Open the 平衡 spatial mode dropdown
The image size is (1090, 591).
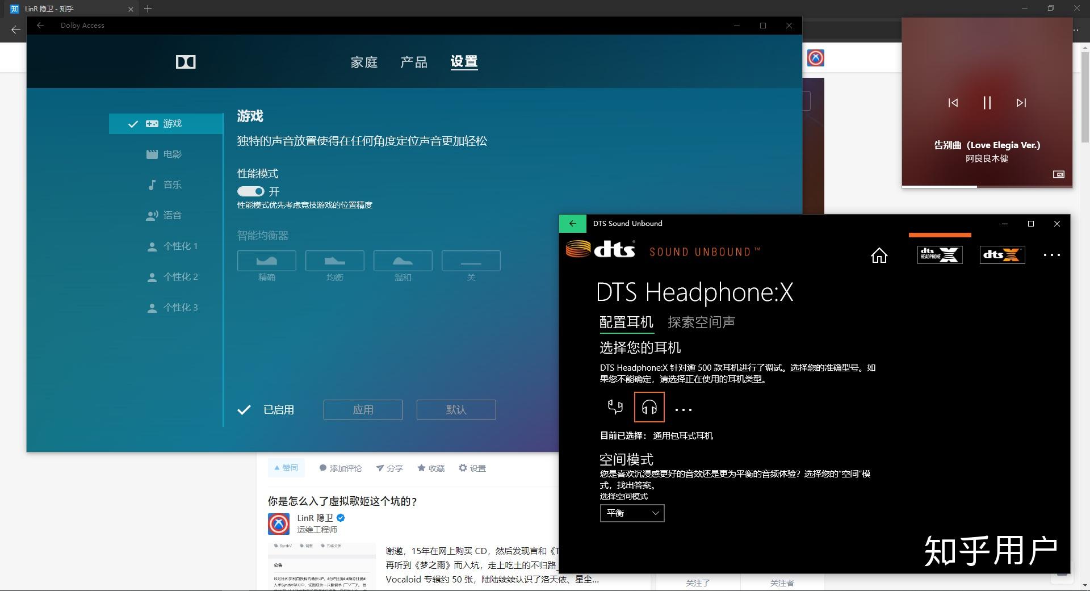631,513
